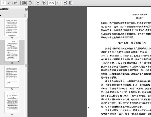Viewport: 151px width, 117px height.
Task: Zoom out with the minus button
Action: click(x=38, y=3)
